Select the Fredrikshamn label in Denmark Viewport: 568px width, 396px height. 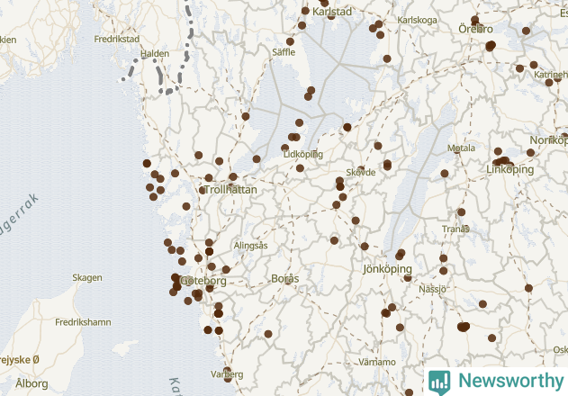pyautogui.click(x=83, y=322)
